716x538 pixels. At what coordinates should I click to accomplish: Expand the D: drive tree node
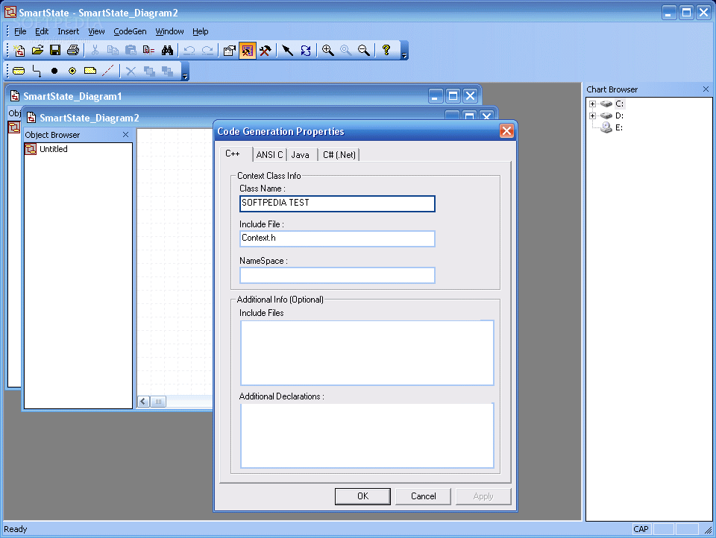(592, 115)
